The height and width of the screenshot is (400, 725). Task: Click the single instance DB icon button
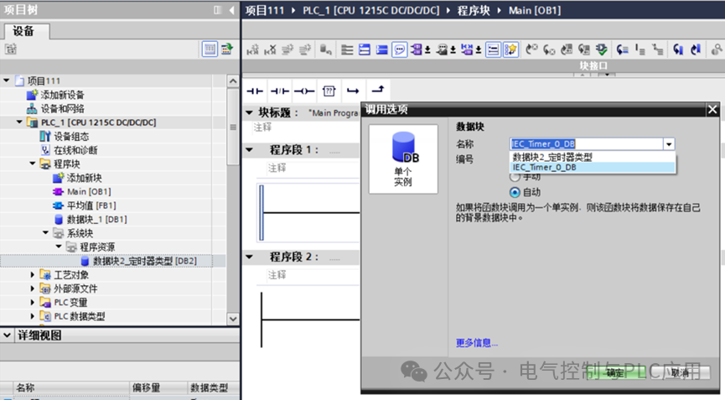(x=403, y=159)
